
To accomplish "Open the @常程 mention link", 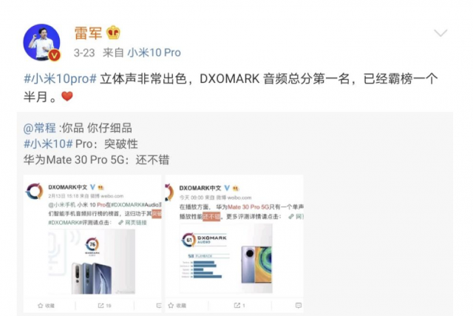I will pos(39,128).
